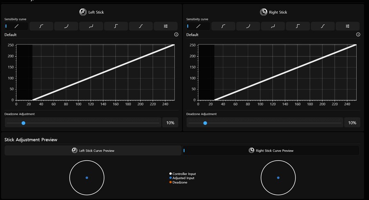The width and height of the screenshot is (369, 200).
Task: Show info about Right Stick Default curve
Action: tap(358, 35)
